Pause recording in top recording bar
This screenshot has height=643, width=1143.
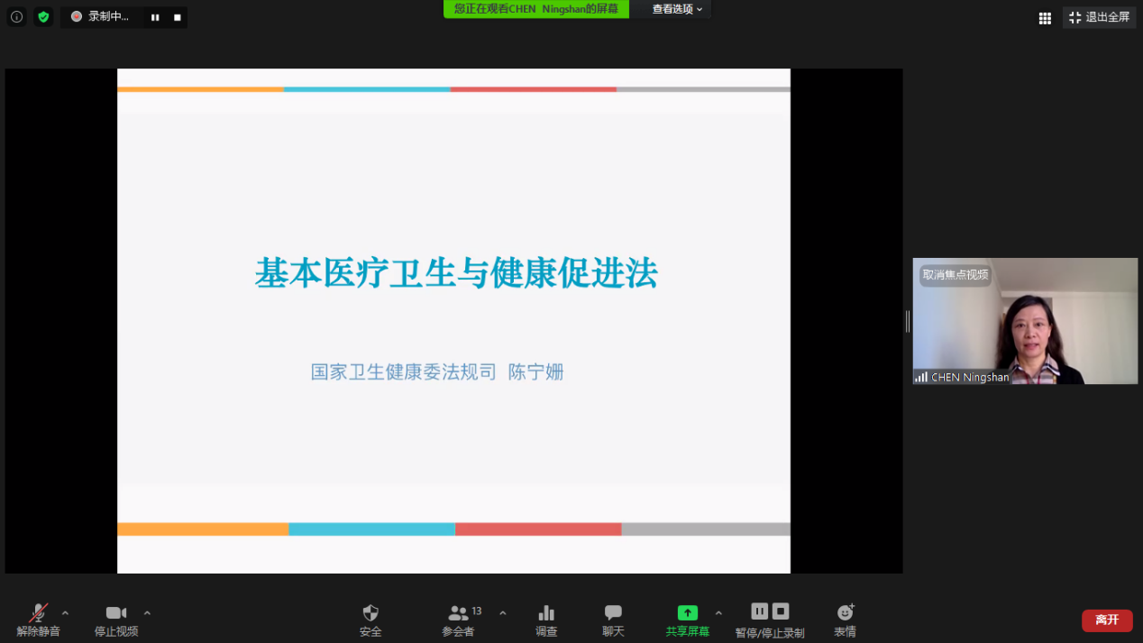pos(155,17)
